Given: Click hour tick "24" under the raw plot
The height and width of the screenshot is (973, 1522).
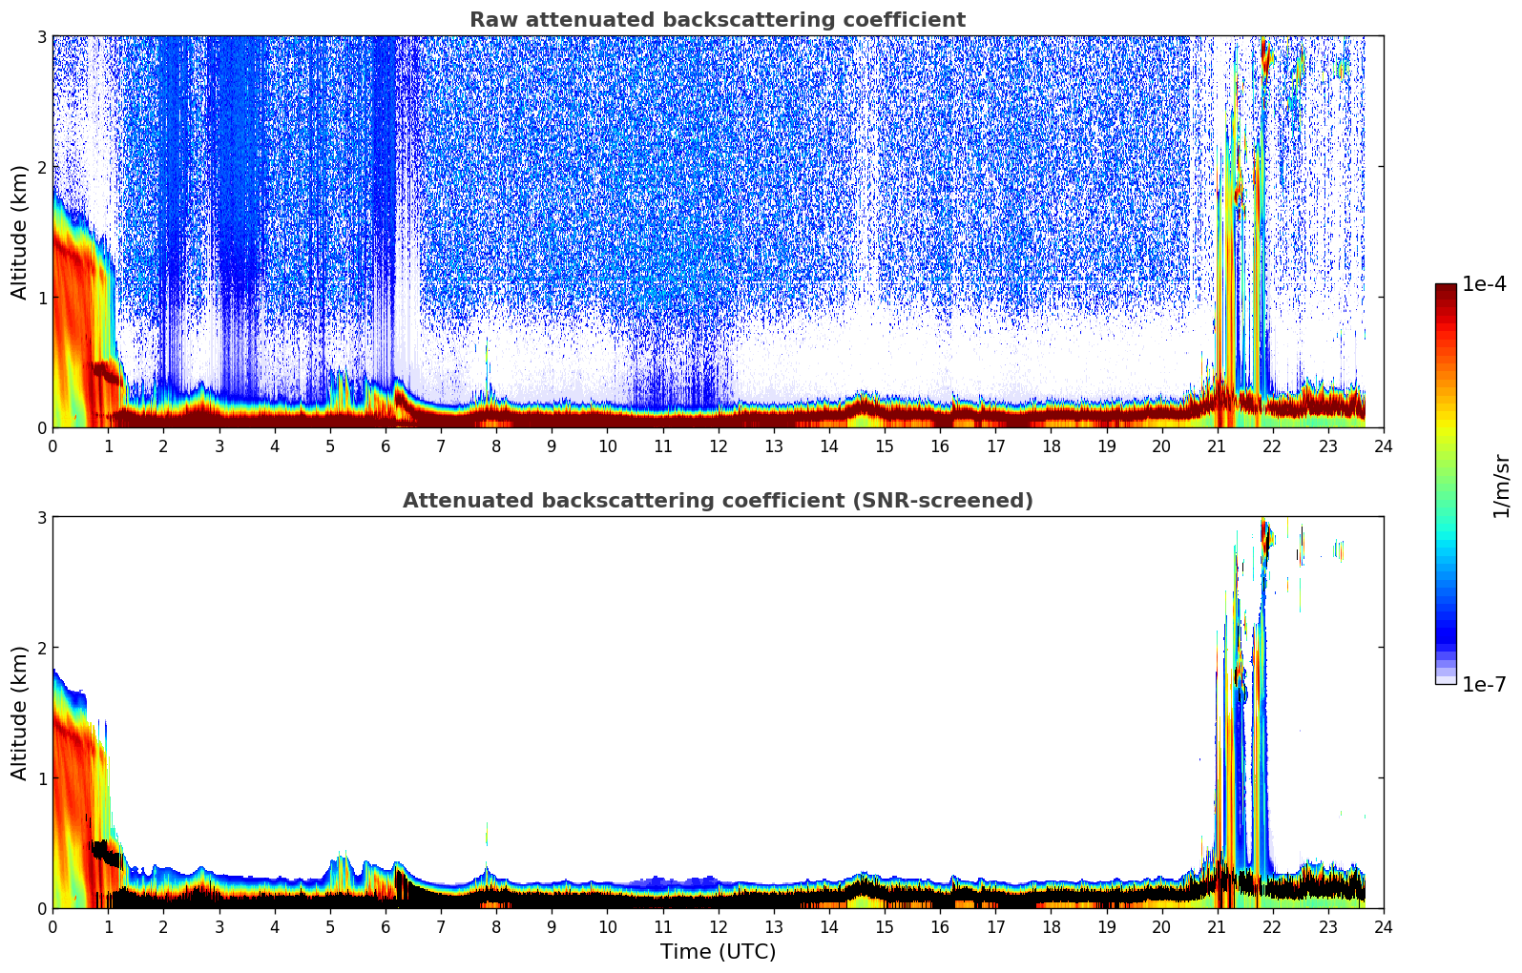Looking at the screenshot, I should pos(1384,446).
